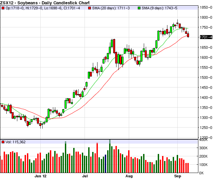
Task: Click the dark blue volume bar
Action: [x=106, y=164]
